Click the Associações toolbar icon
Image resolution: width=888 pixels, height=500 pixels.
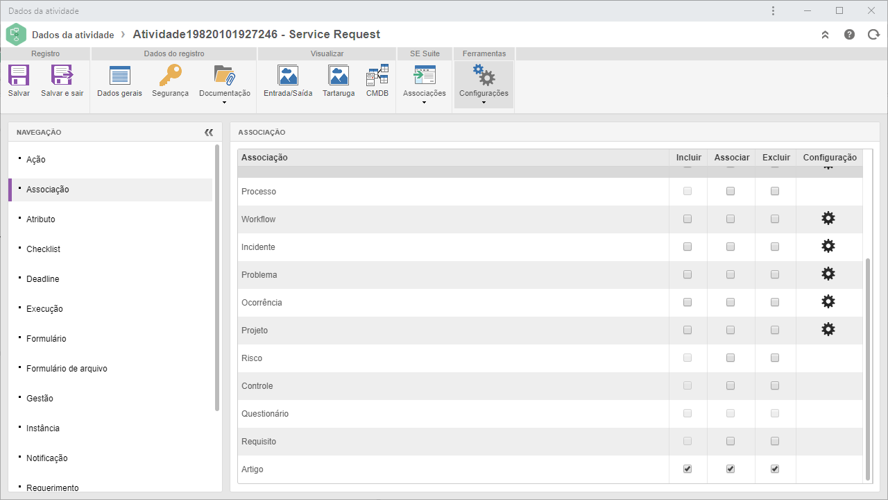coord(424,75)
